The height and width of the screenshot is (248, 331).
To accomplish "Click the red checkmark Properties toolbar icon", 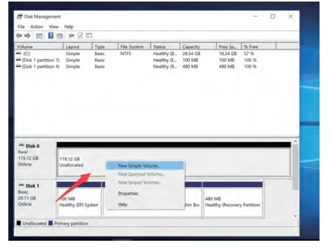I will click(x=80, y=35).
